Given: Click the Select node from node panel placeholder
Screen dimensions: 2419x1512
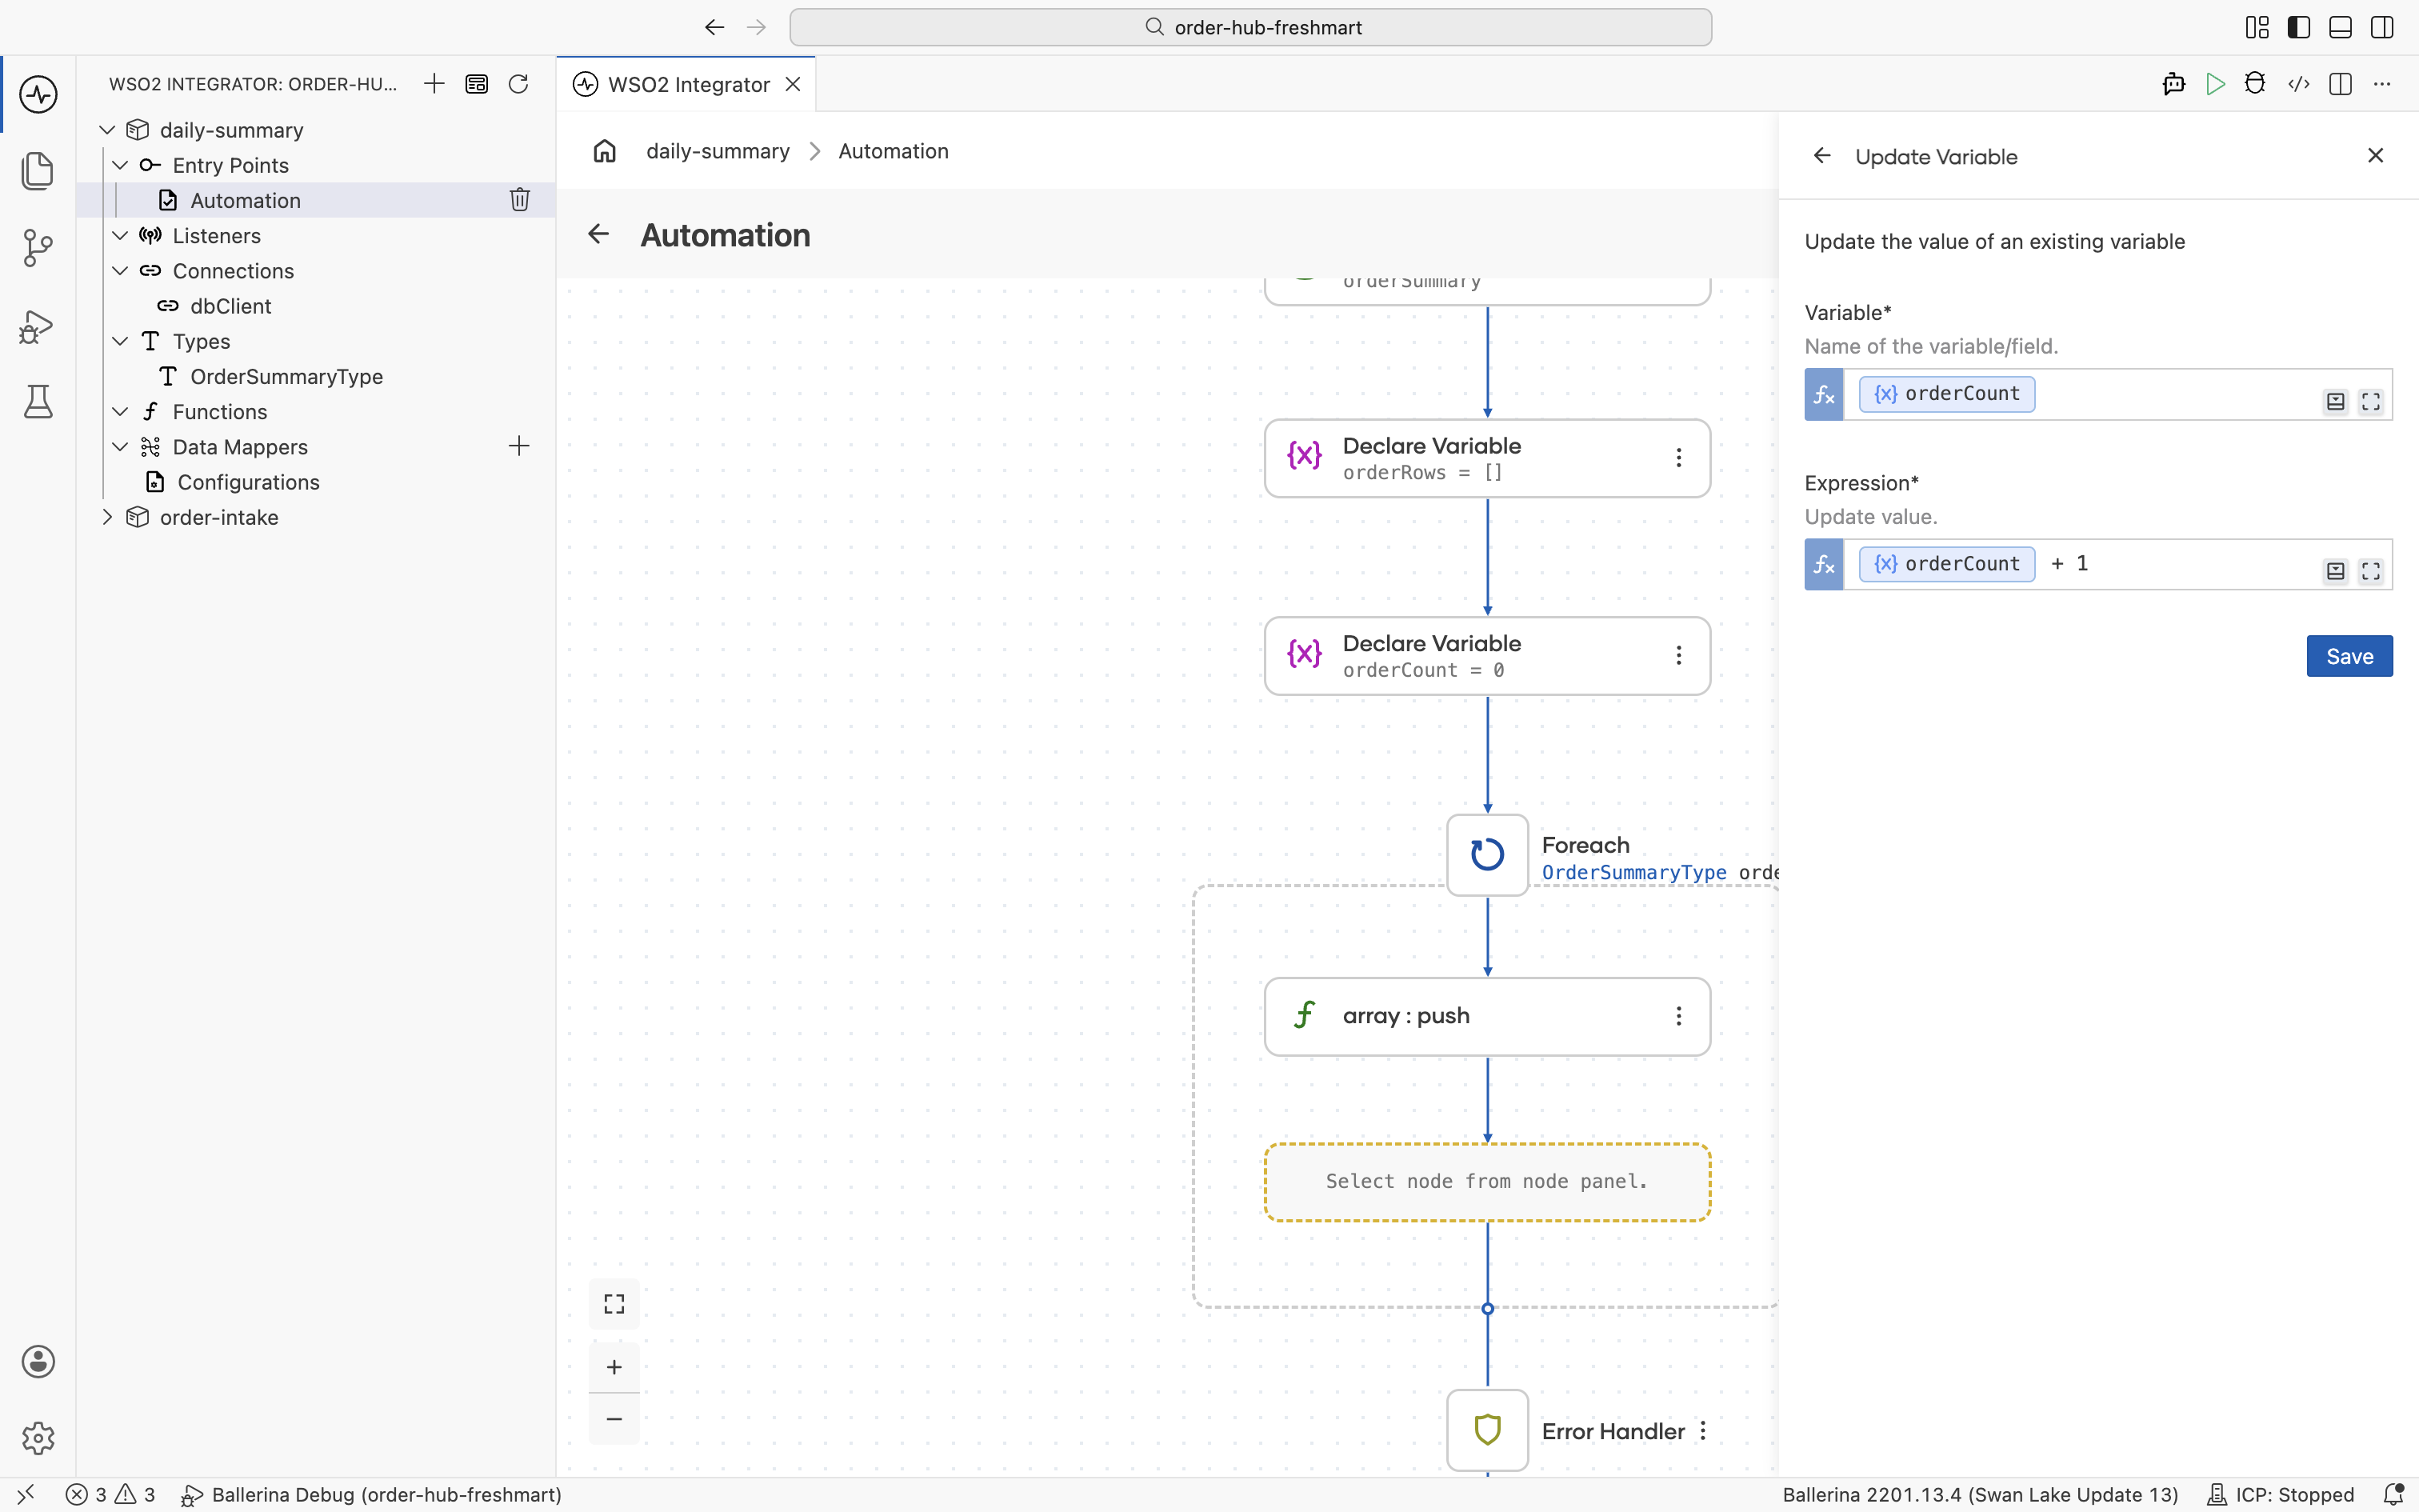Looking at the screenshot, I should click(1487, 1182).
